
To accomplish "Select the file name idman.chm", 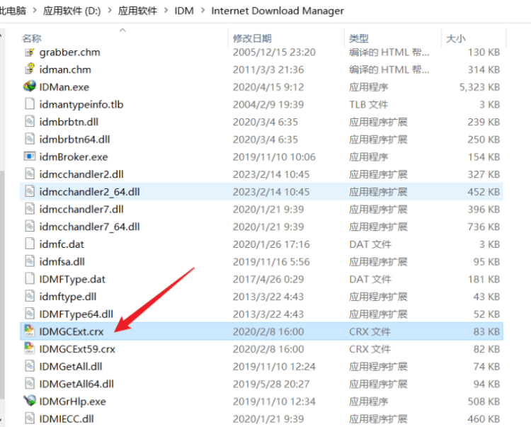I will (x=65, y=70).
